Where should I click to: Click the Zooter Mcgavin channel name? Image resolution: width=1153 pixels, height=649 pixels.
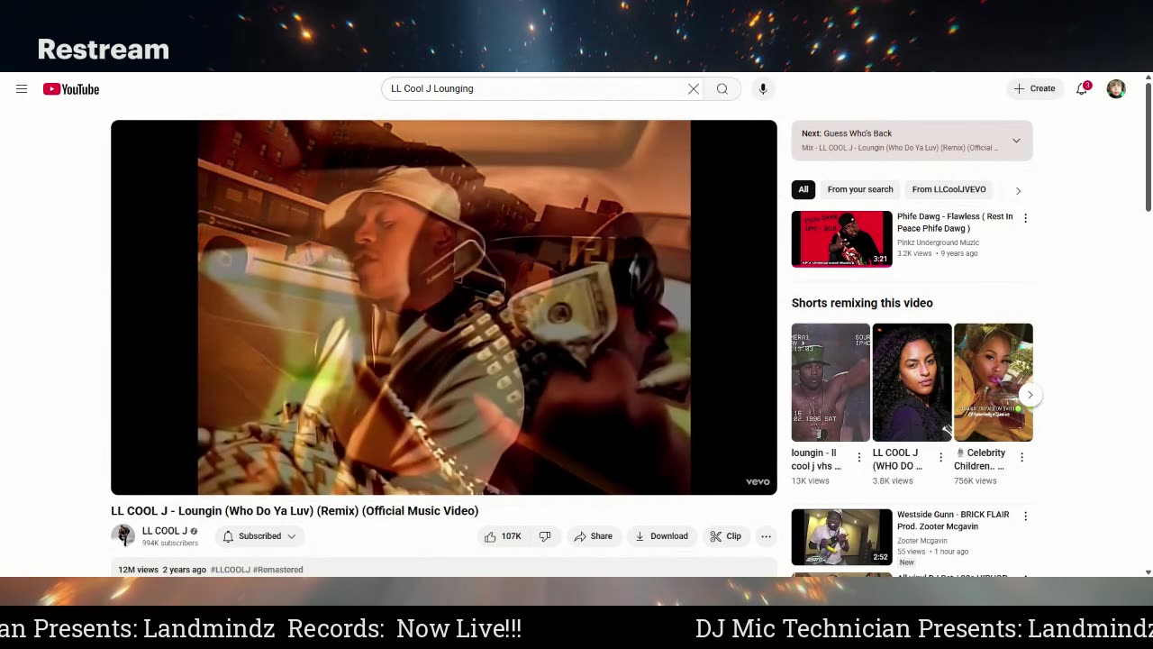922,541
